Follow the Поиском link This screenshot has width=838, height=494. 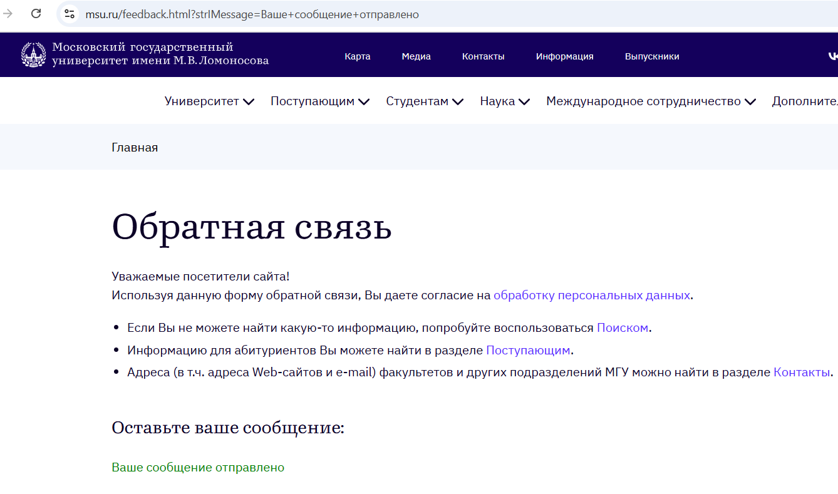click(x=623, y=327)
